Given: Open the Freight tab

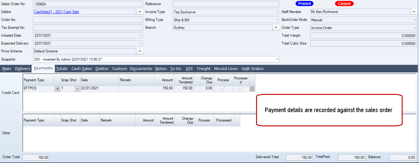Looking at the screenshot, I should (204, 69).
